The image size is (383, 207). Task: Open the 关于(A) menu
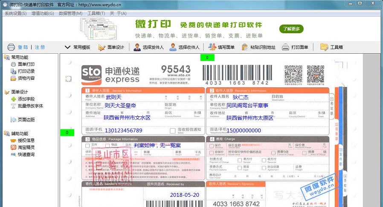[x=118, y=13]
